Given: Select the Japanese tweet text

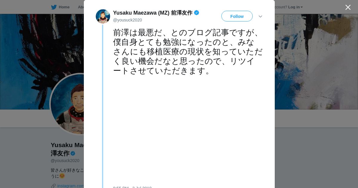Looking at the screenshot, I should [x=188, y=52].
